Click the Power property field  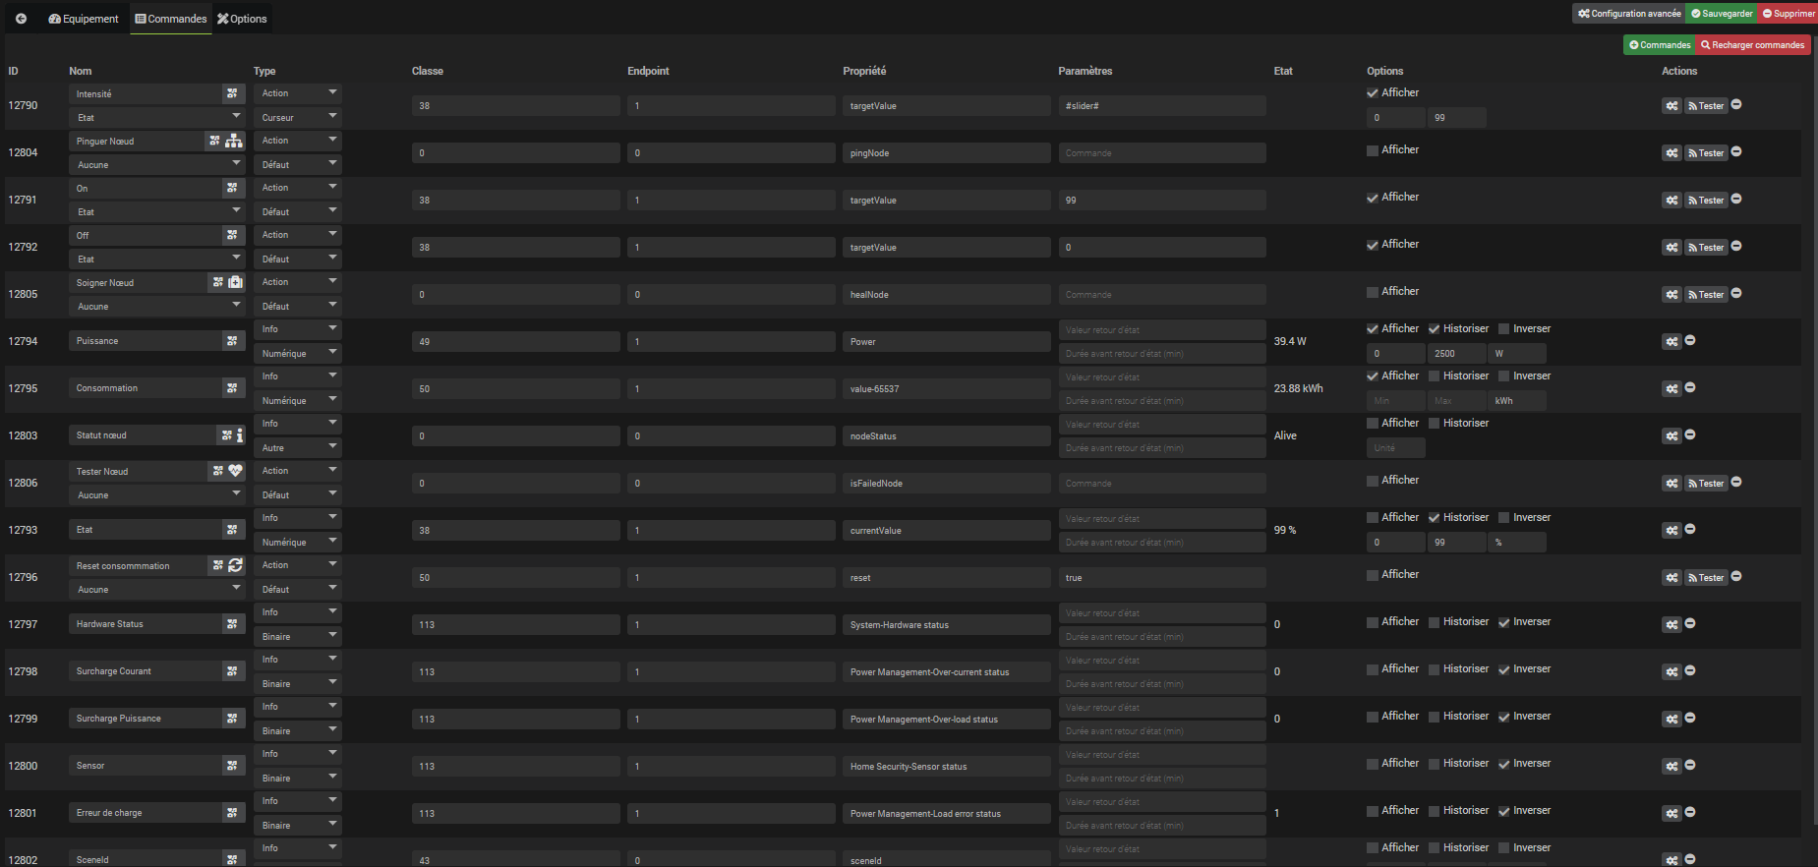pos(947,341)
